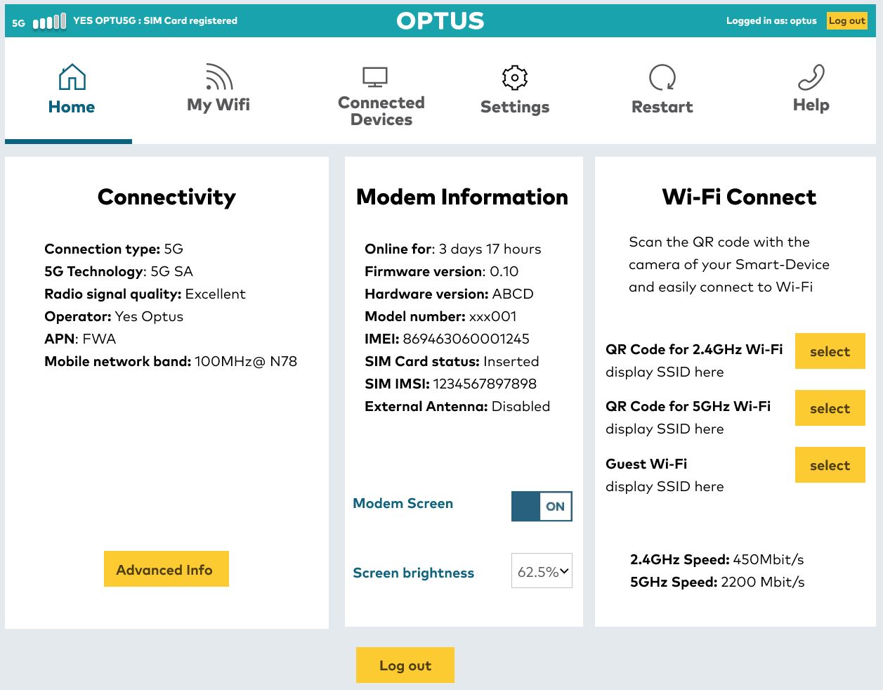Click the header Log out button
Image resolution: width=883 pixels, height=690 pixels.
(847, 21)
